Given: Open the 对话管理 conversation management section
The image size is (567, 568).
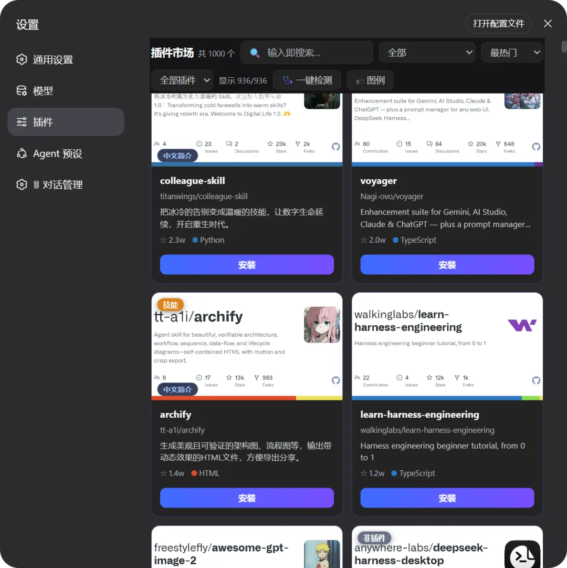Looking at the screenshot, I should pos(66,185).
